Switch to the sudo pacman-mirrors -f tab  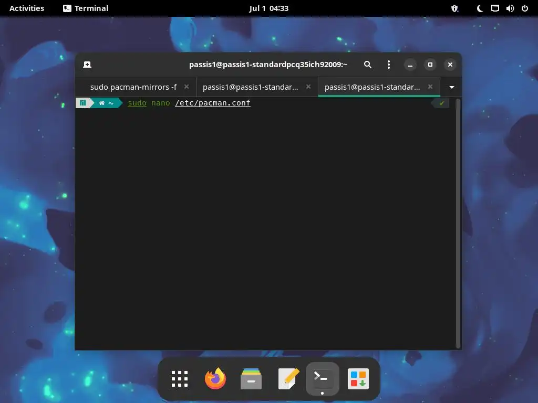point(133,87)
